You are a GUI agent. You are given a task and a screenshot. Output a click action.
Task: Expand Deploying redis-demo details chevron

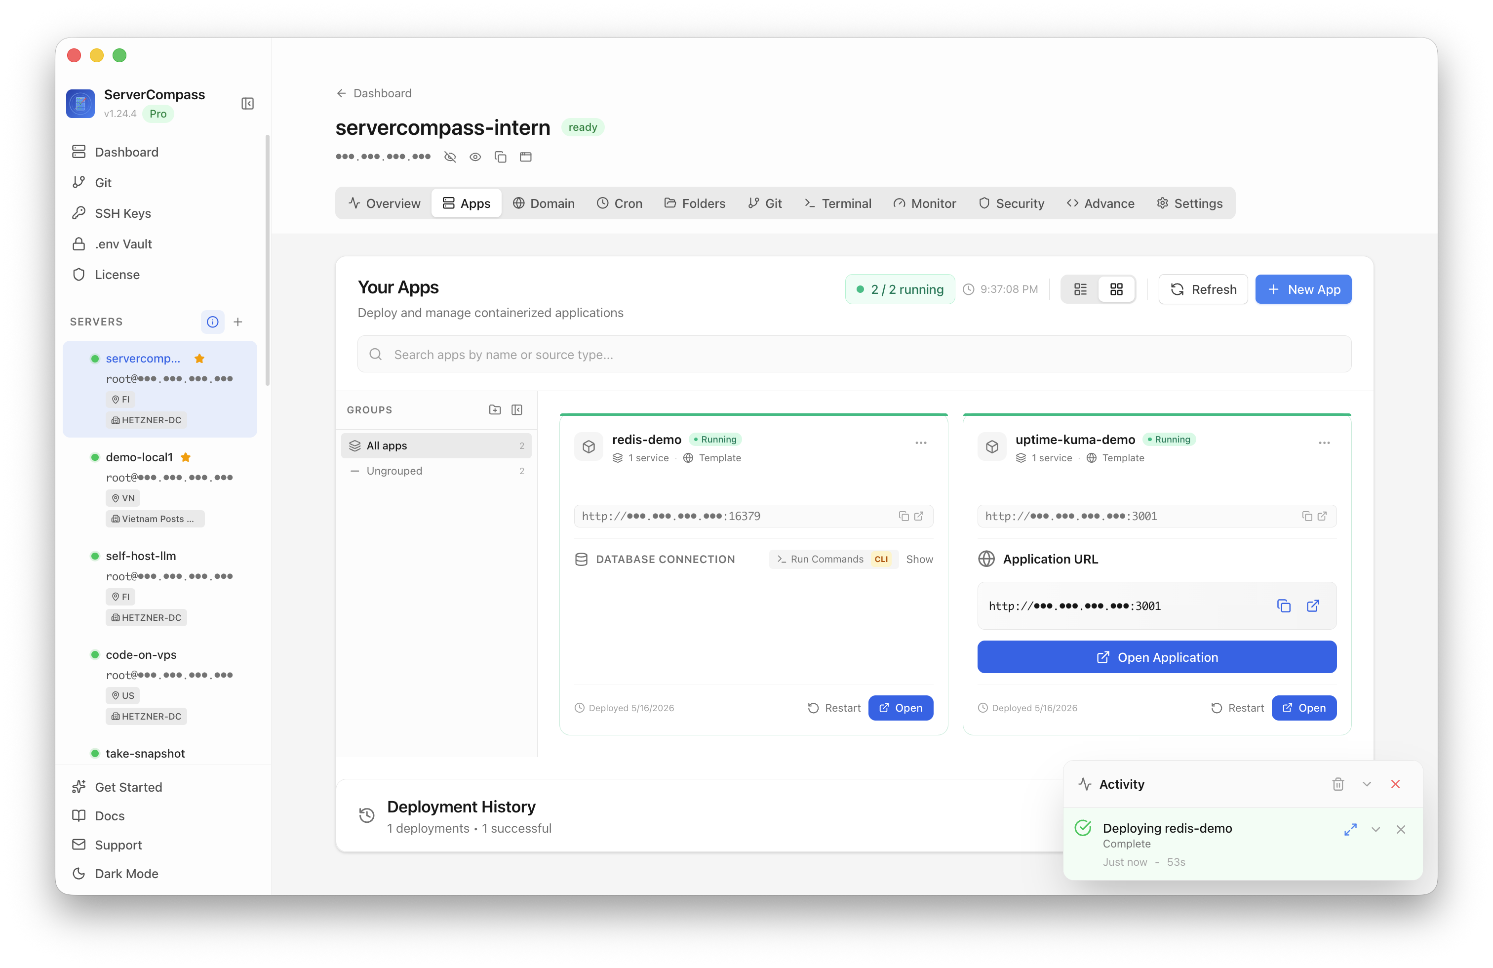pos(1375,829)
